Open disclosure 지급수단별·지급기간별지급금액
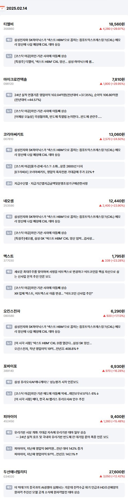This screenshot has width=128, height=499. point(51,184)
